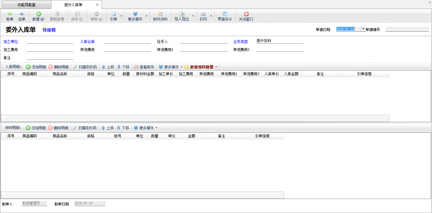
Task: Switch to the 功能导航窗 tab
Action: 25,5
